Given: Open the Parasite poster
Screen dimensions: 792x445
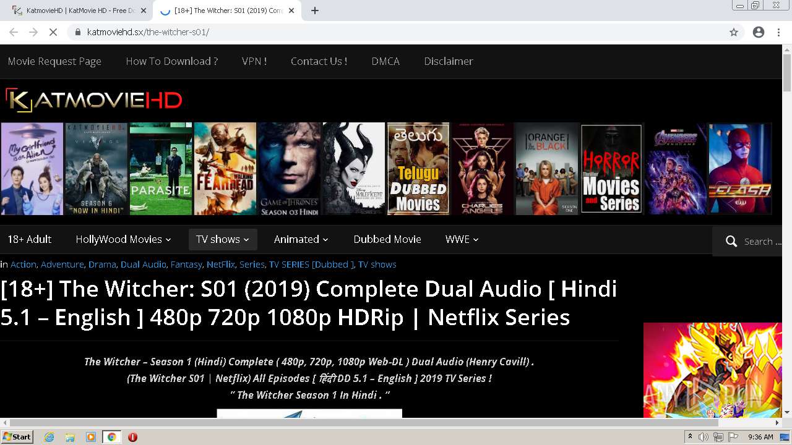Looking at the screenshot, I should point(161,169).
